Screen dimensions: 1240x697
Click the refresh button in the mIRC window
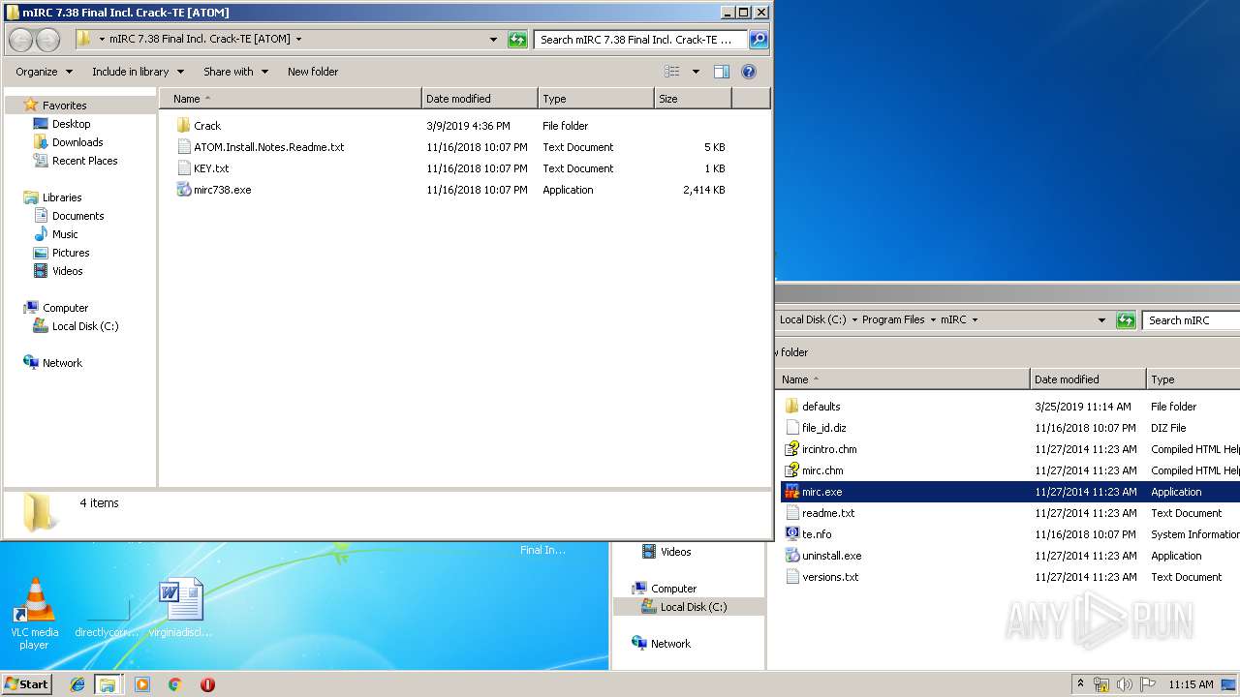(1126, 320)
